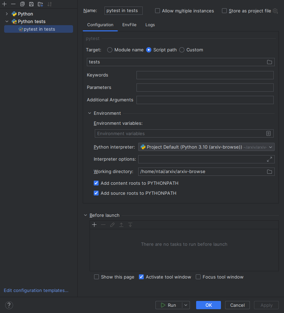Open Run button dropdown arrow
The width and height of the screenshot is (284, 313).
coord(186,305)
